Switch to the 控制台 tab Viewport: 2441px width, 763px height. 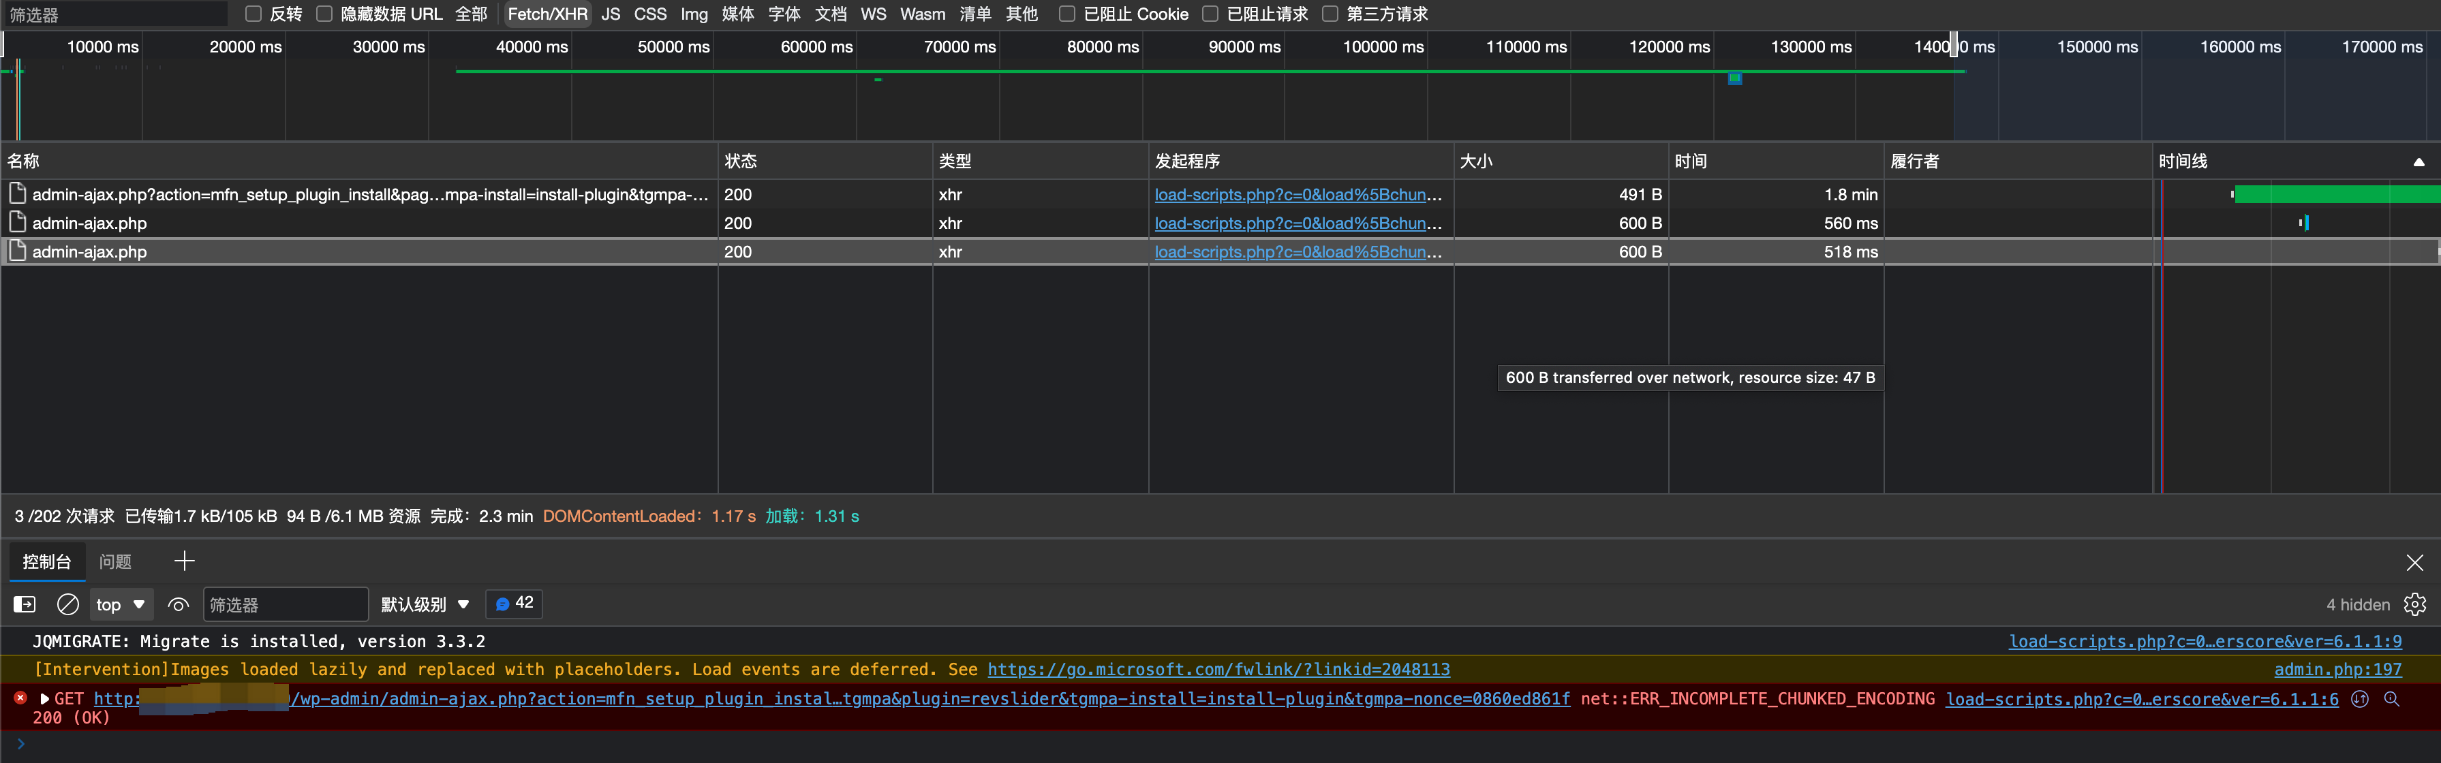pyautogui.click(x=46, y=561)
